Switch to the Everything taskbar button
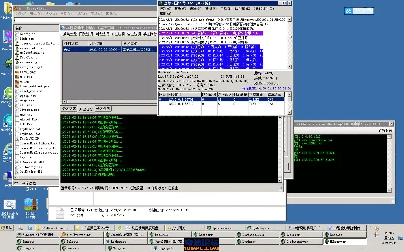Screen dimensions: 404x252 coord(82,235)
